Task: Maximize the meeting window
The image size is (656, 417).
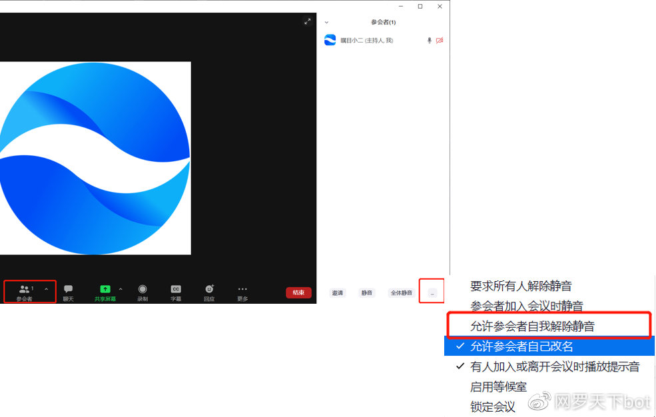Action: 420,6
